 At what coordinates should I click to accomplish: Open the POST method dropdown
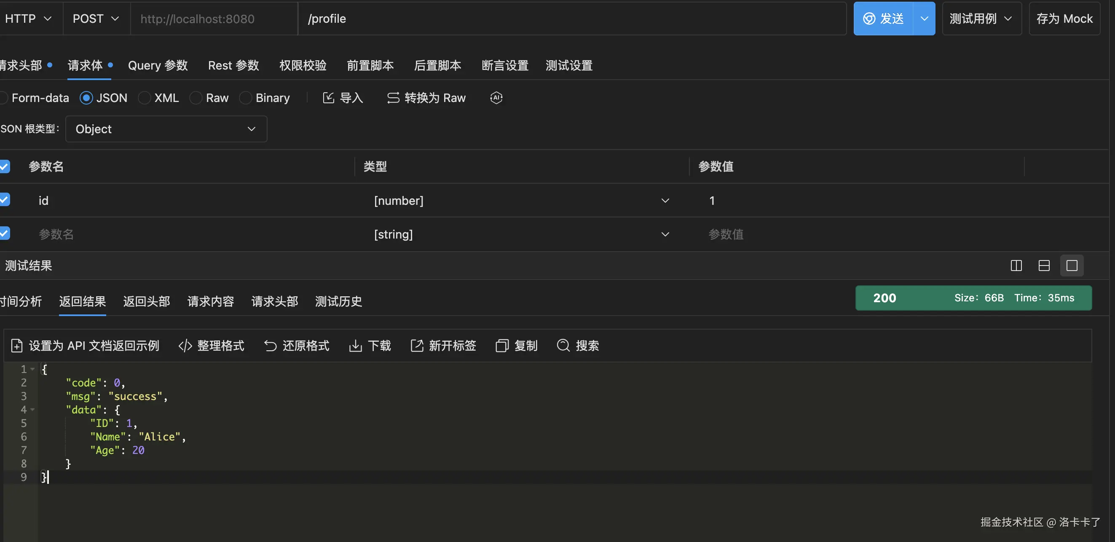96,19
